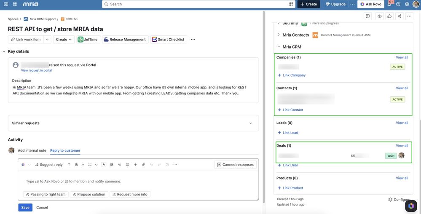The height and width of the screenshot is (214, 421).
Task: Click the link icon in editor toolbar
Action: [143, 165]
